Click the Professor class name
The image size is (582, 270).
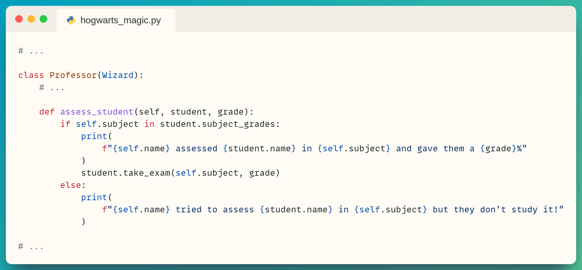pyautogui.click(x=73, y=75)
